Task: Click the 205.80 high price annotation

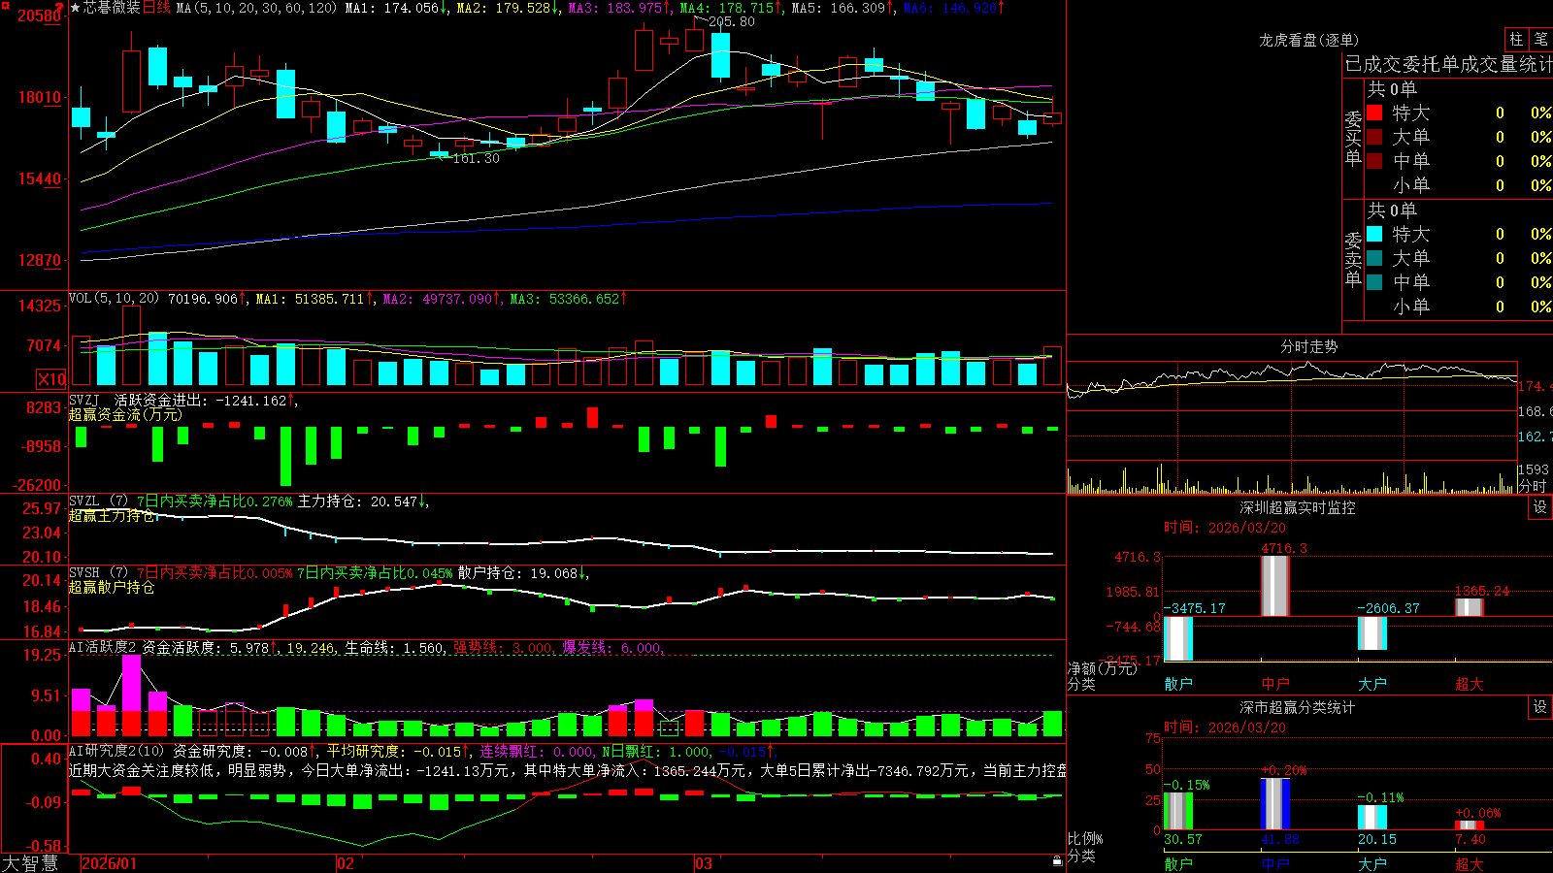Action: coord(732,21)
